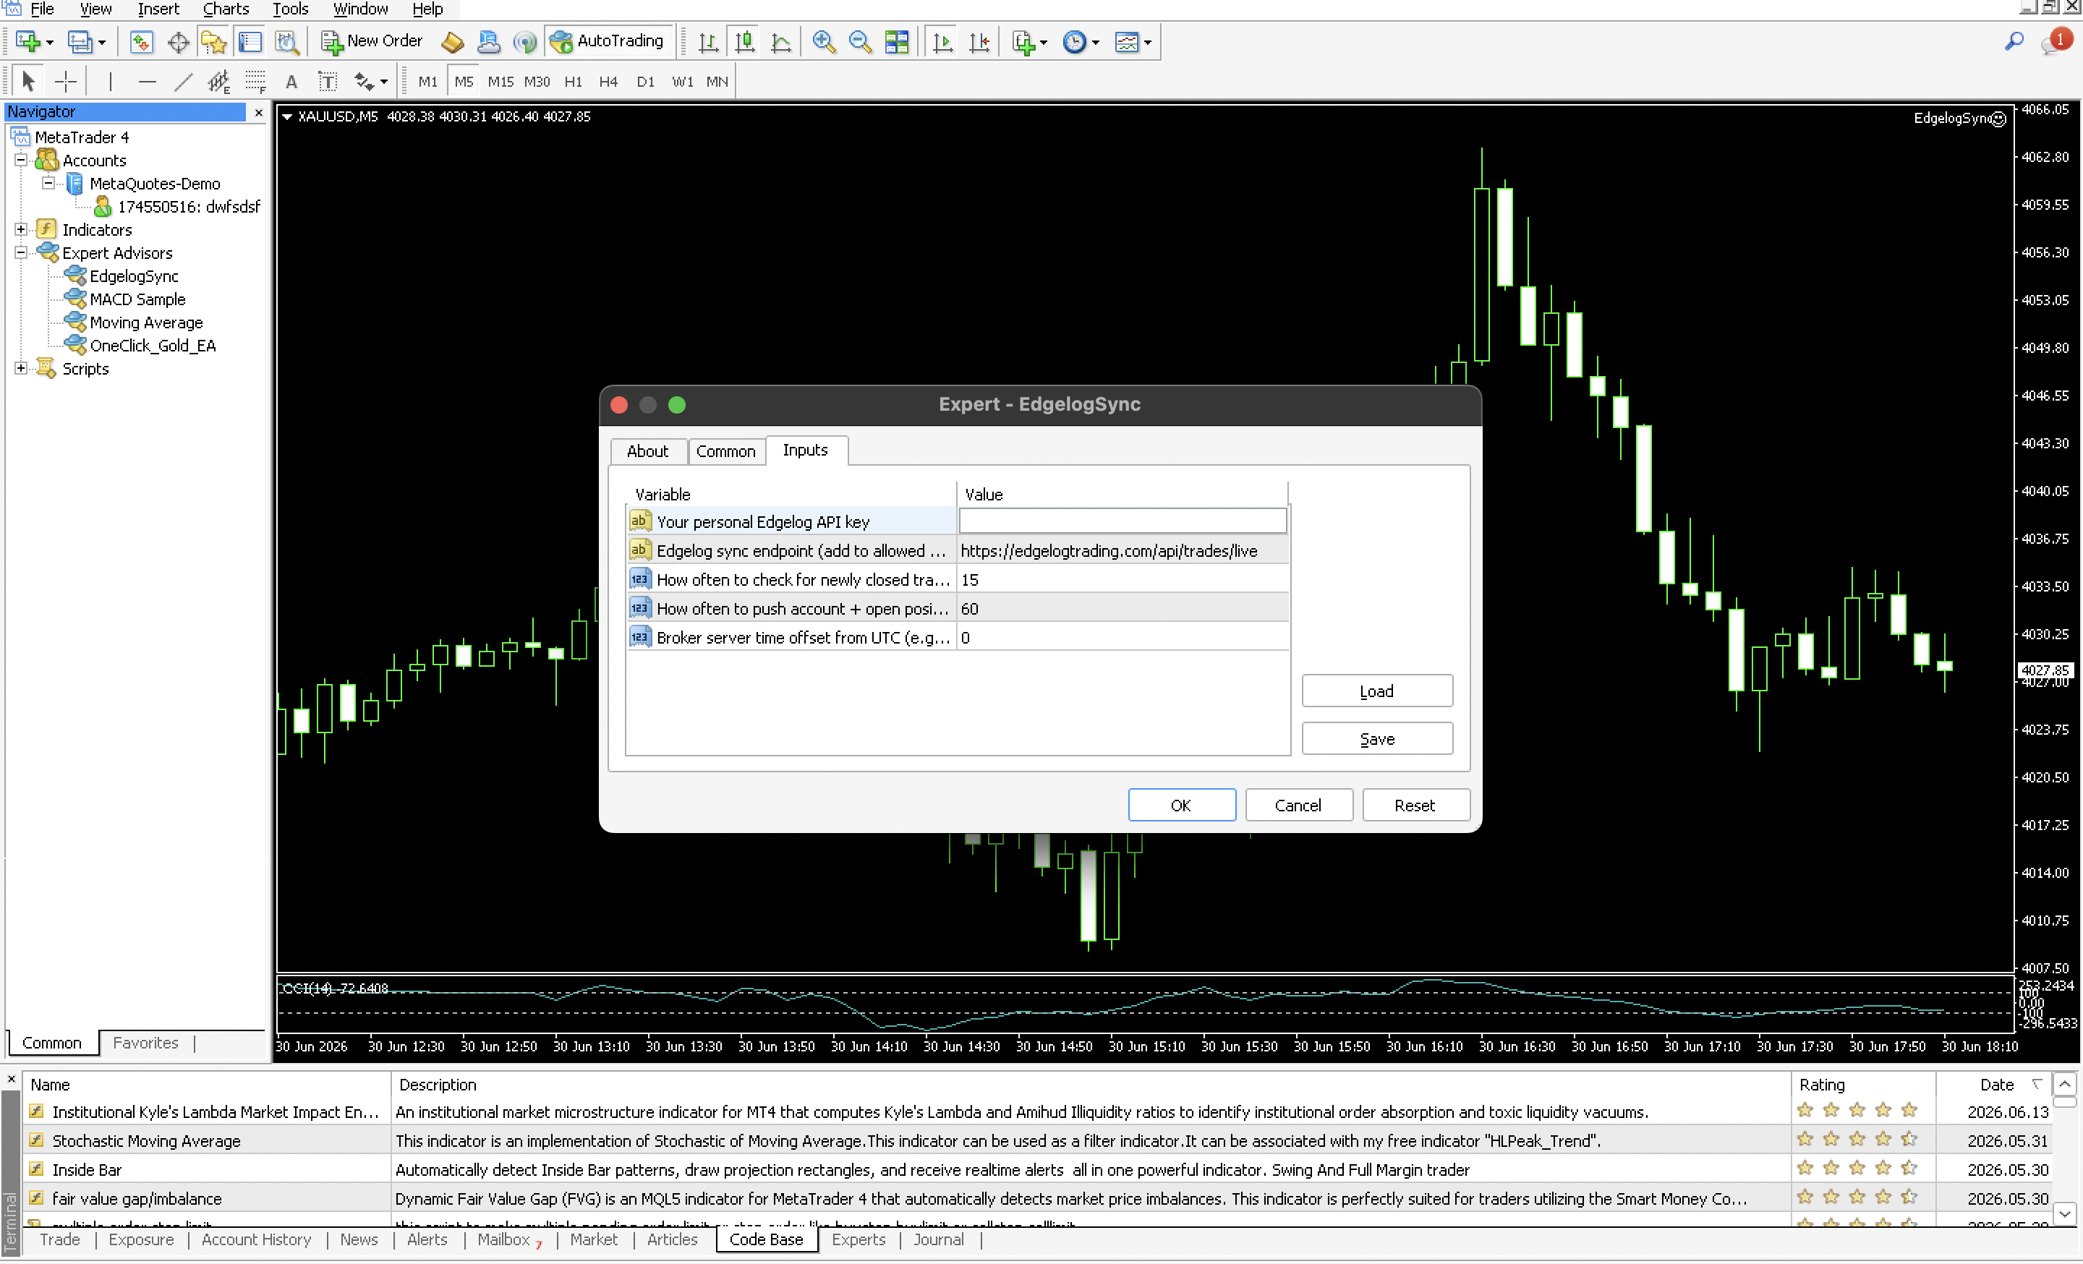Select the Text tool A
Image resolution: width=2083 pixels, height=1264 pixels.
[291, 81]
